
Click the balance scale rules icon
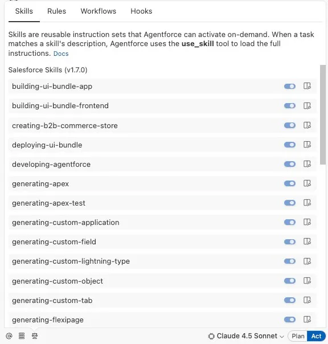point(34,336)
